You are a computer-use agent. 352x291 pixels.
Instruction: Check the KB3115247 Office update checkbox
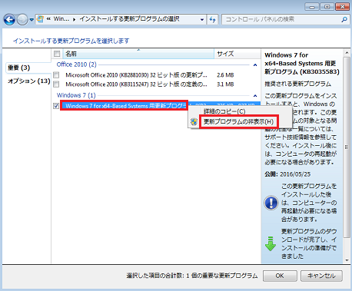pyautogui.click(x=56, y=84)
